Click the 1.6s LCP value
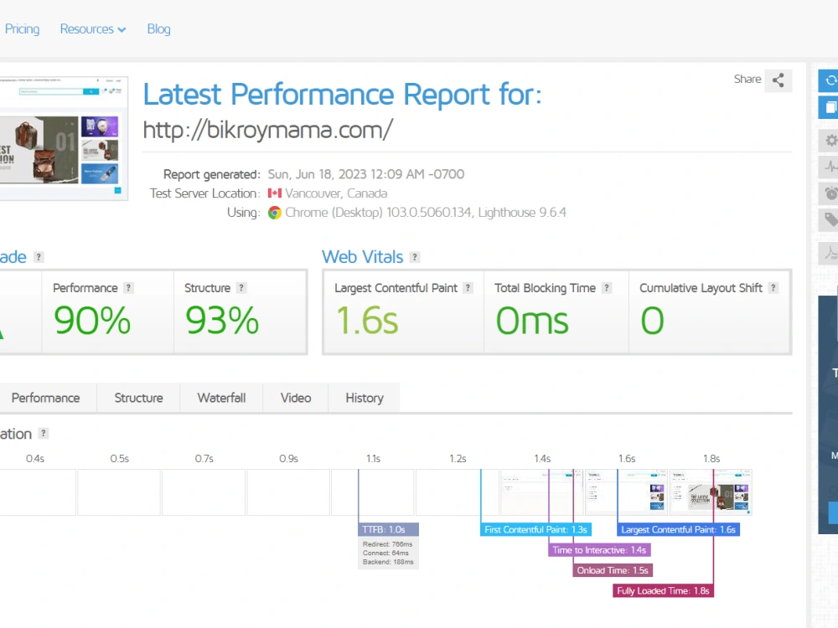Viewport: 838px width, 628px height. click(x=367, y=321)
